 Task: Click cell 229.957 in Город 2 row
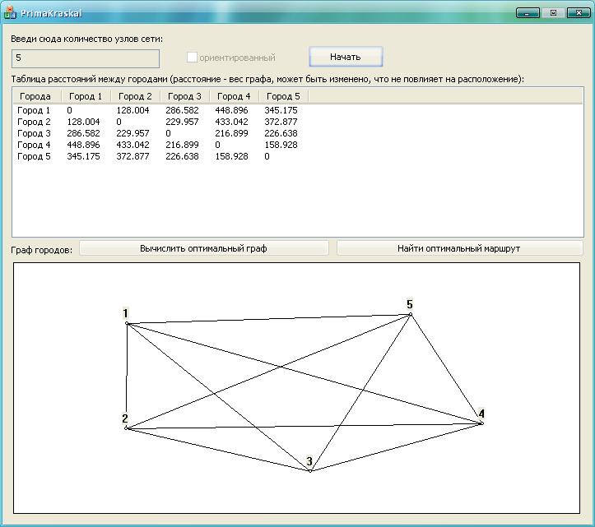pos(182,122)
